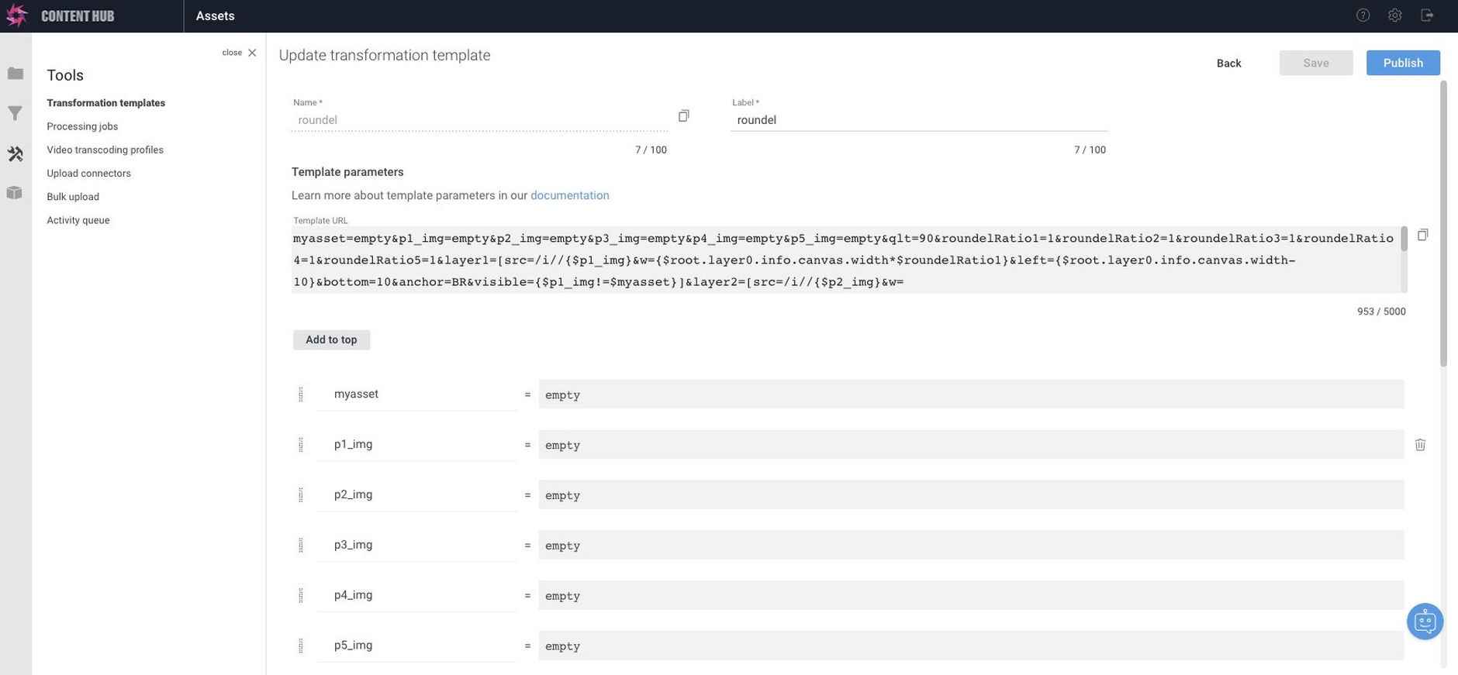Click the p2_img parameter name field
The height and width of the screenshot is (675, 1458).
[416, 495]
